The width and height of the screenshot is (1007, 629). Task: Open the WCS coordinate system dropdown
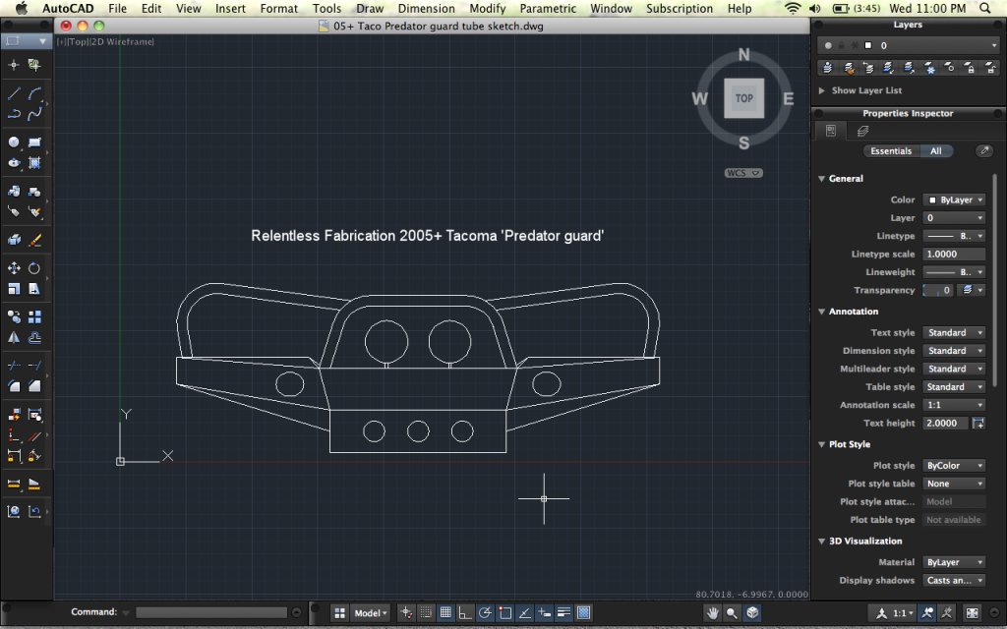[743, 173]
